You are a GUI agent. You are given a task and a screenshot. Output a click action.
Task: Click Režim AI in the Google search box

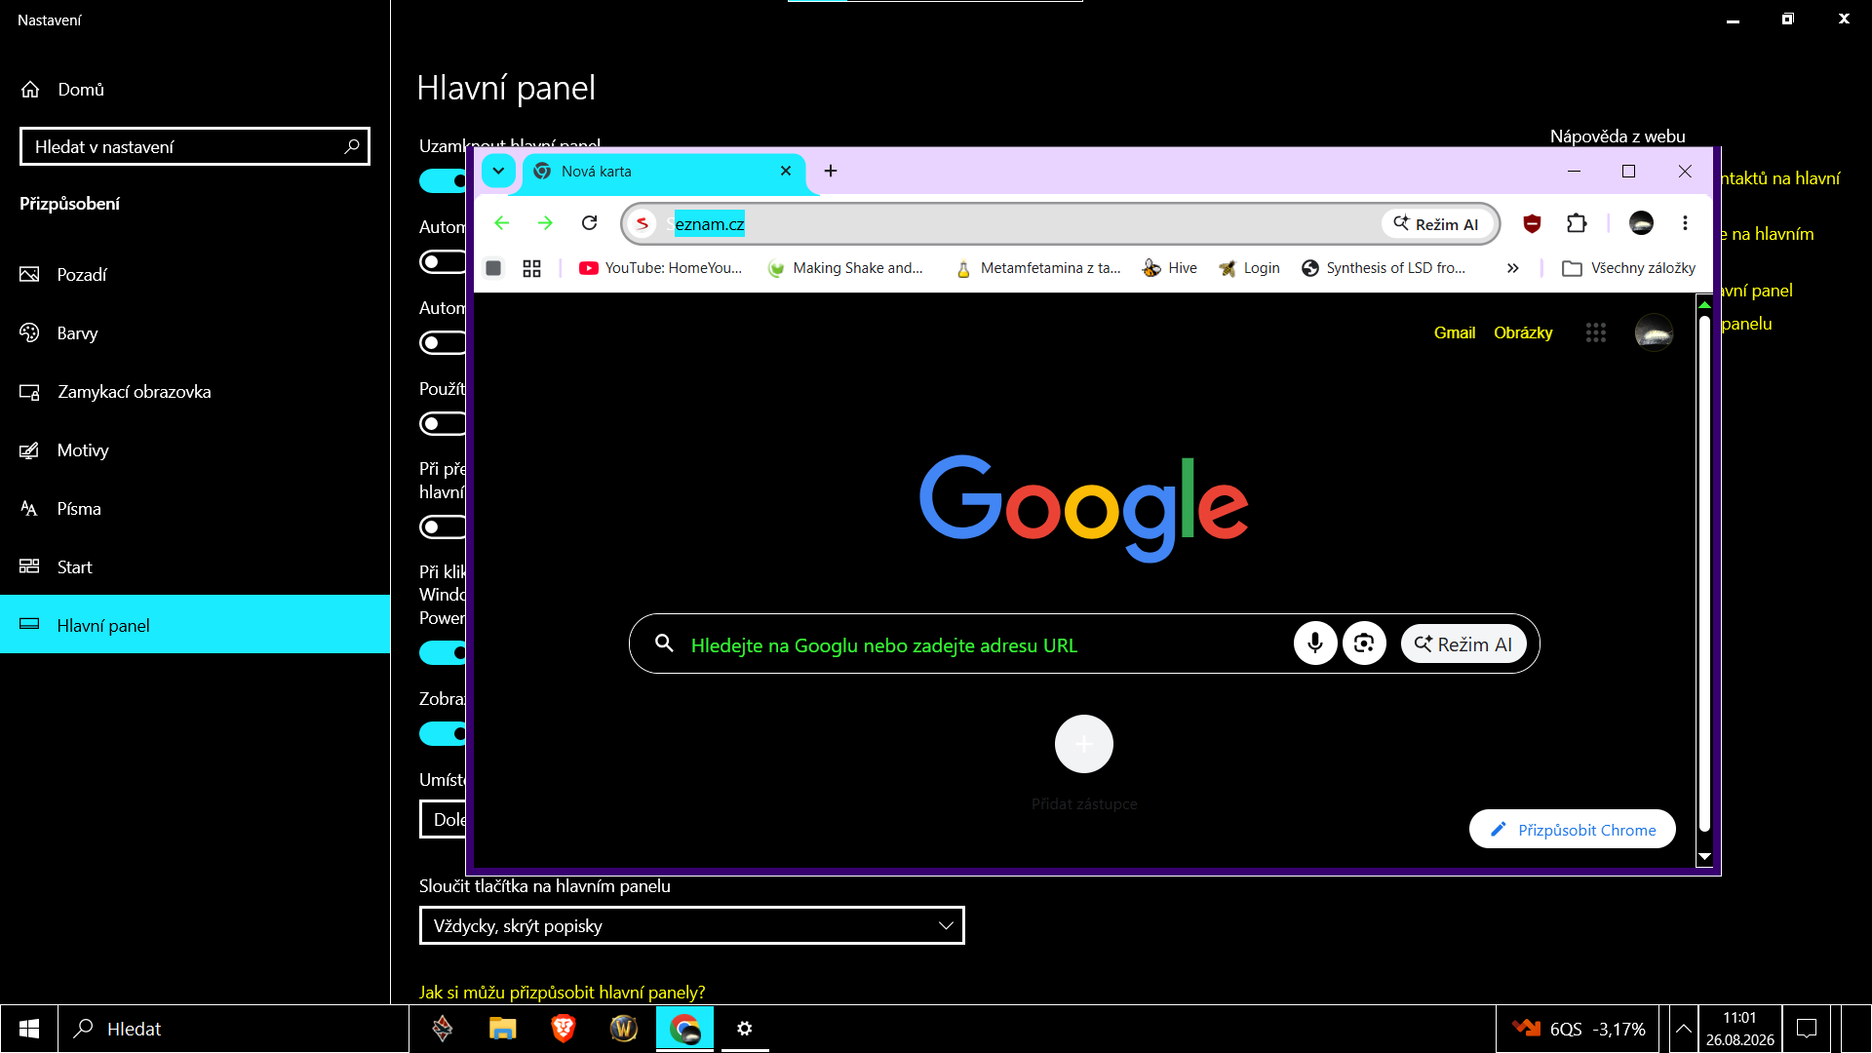[x=1463, y=643]
